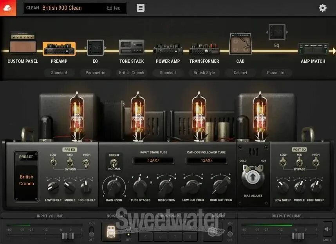336x244 pixels.
Task: Open the 'British Style' transformer selector
Action: tap(204, 73)
